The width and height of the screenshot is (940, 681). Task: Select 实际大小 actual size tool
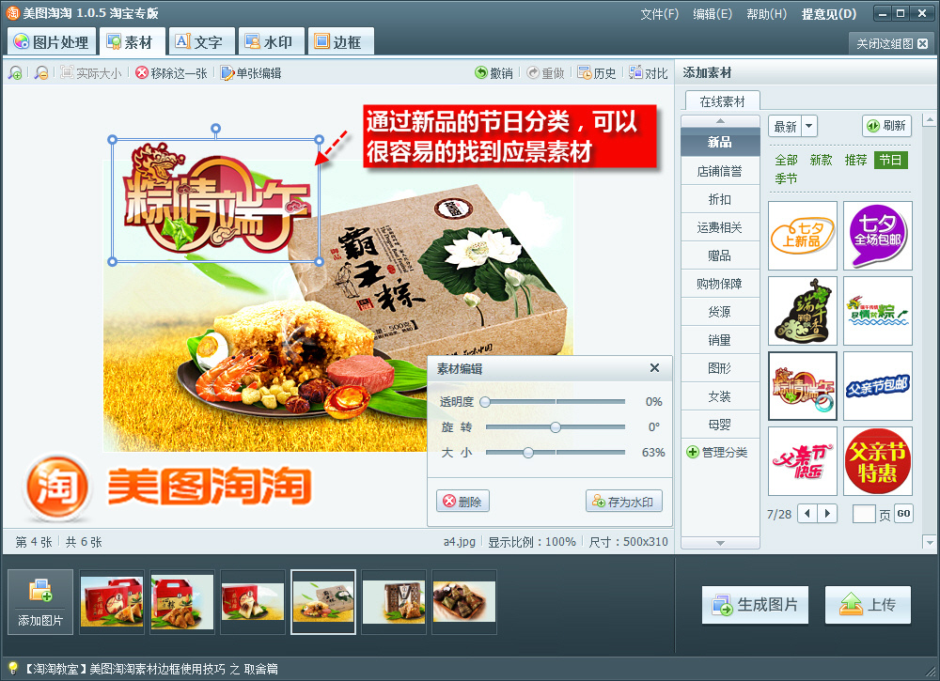point(91,73)
